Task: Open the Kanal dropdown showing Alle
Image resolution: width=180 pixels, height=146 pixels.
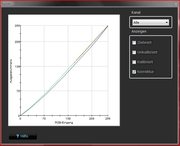Action: click(x=150, y=23)
